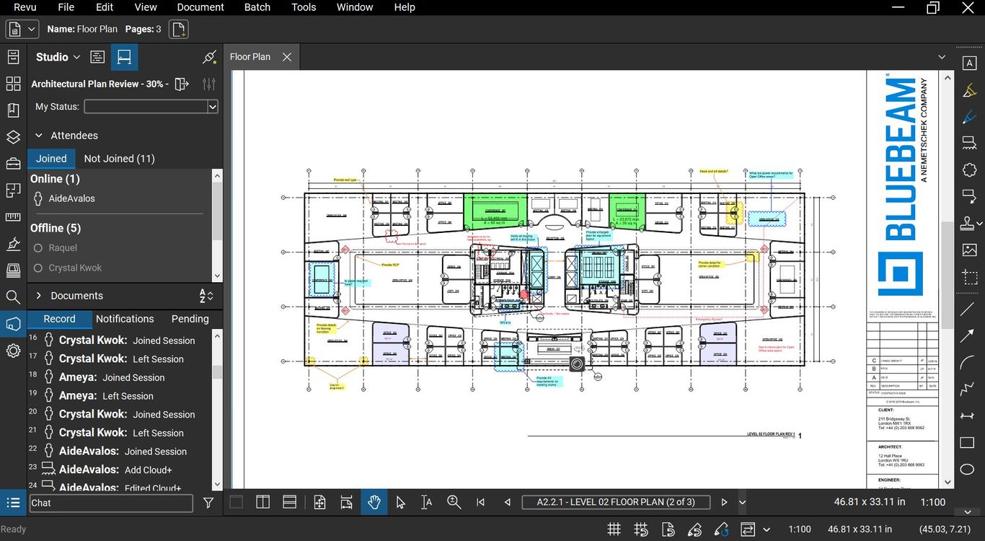Select the Cloud markup tool
This screenshot has width=985, height=541.
(969, 170)
